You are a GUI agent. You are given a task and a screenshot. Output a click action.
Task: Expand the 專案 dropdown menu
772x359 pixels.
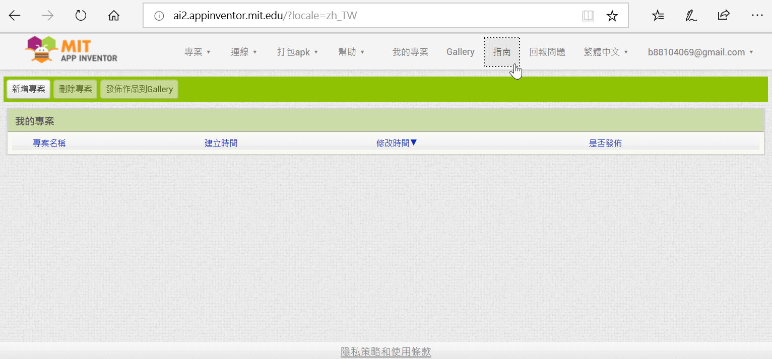click(198, 52)
